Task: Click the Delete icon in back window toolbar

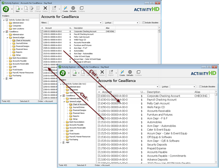Action: coord(45,9)
